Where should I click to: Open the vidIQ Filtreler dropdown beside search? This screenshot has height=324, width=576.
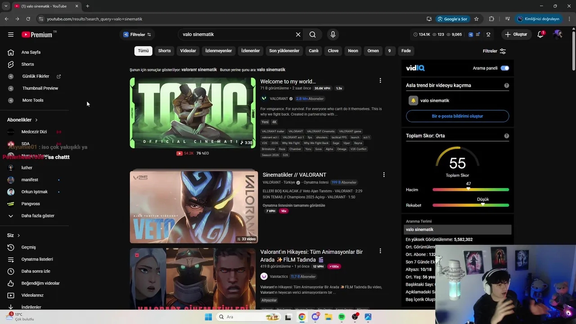[137, 34]
